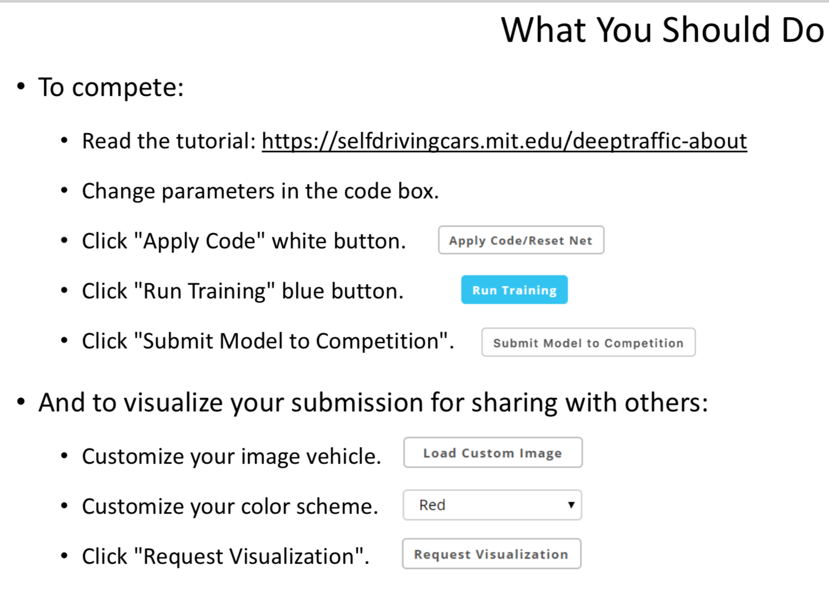The width and height of the screenshot is (829, 602).
Task: Click the "And to visualize your submission" heading line
Action: 372,403
